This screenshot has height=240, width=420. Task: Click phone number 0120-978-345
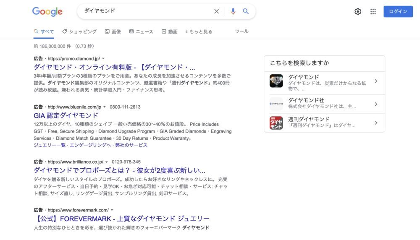point(126,162)
